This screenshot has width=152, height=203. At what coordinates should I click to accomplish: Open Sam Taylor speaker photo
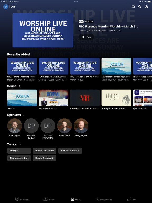click(x=15, y=126)
